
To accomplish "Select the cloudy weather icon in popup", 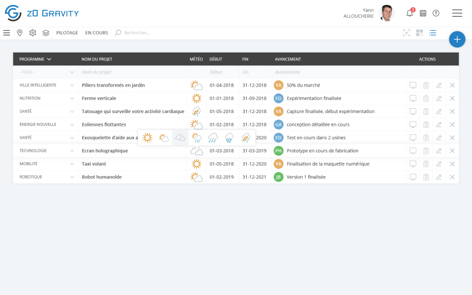I will point(180,138).
